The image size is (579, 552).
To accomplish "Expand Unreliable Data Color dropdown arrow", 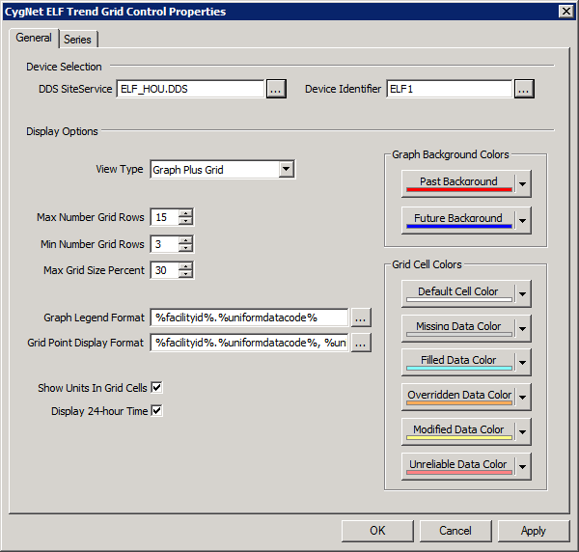I will click(523, 466).
